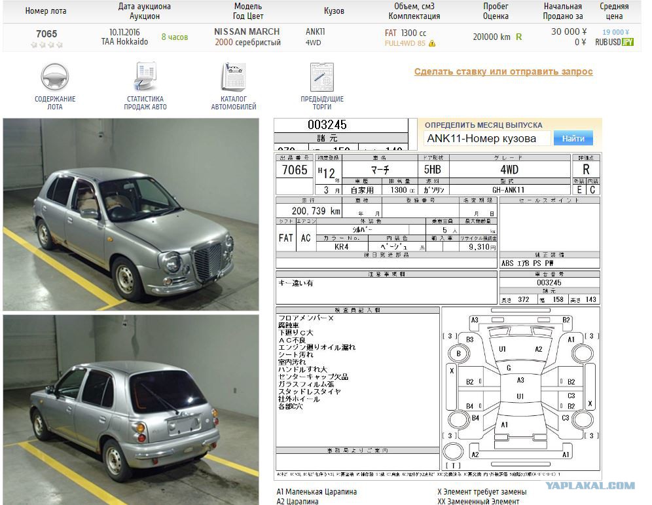Image resolution: width=652 pixels, height=505 pixels.
Task: Click the 19 000 ¥ average price
Action: (615, 32)
